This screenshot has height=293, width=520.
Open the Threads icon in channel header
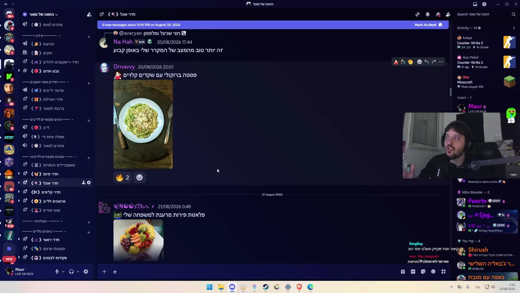pyautogui.click(x=417, y=14)
